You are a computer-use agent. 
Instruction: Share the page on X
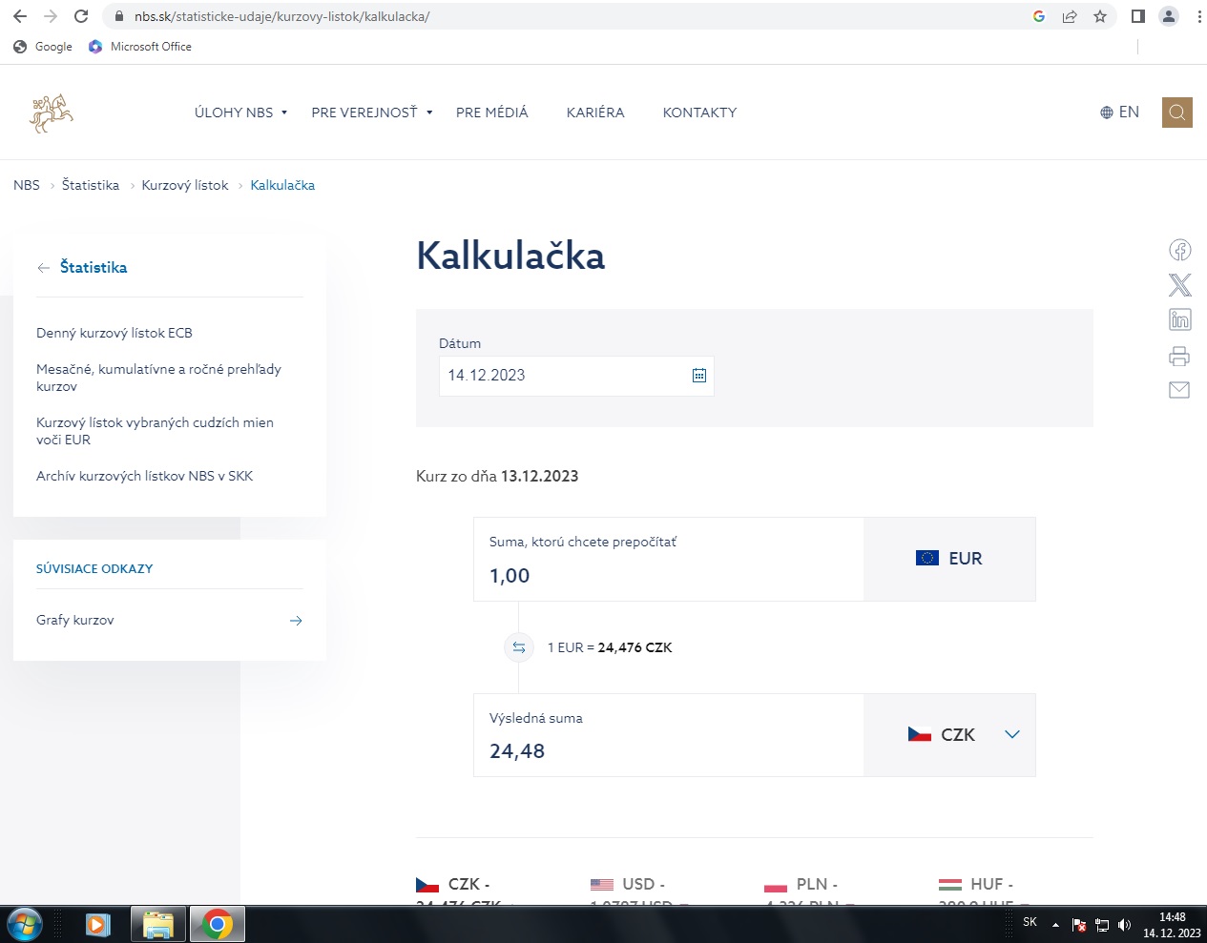tap(1179, 285)
